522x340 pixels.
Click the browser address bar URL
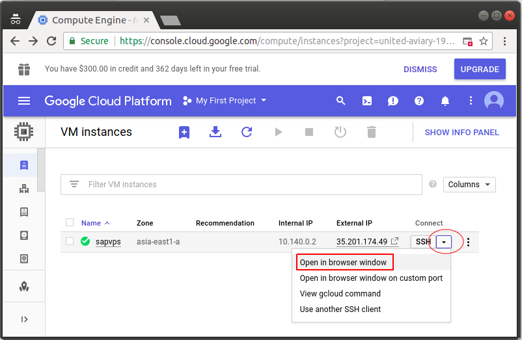(287, 41)
